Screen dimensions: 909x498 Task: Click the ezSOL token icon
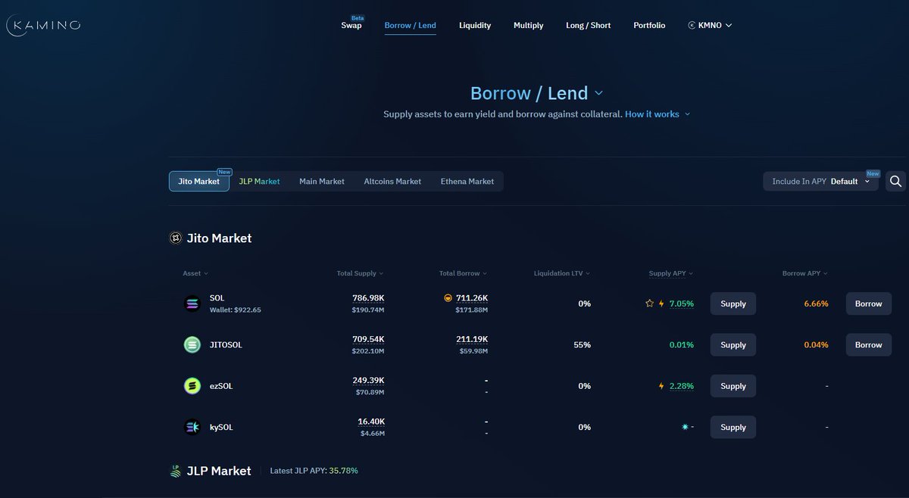pos(192,386)
